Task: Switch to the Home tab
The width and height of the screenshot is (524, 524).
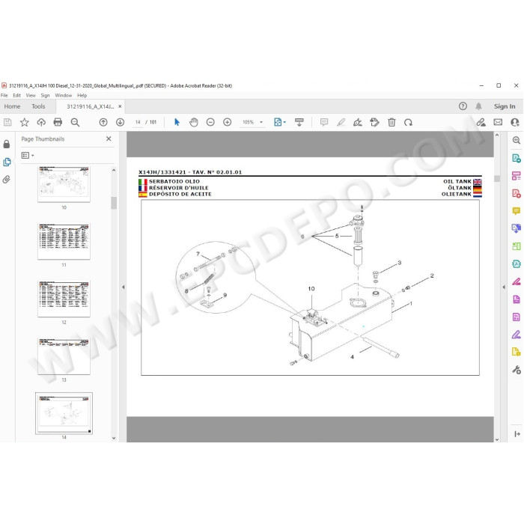Action: (13, 106)
